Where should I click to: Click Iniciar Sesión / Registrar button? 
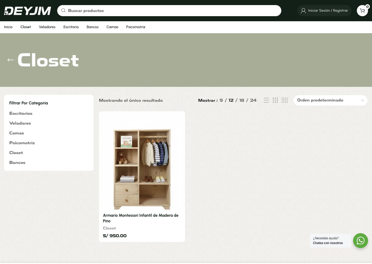[x=324, y=11]
